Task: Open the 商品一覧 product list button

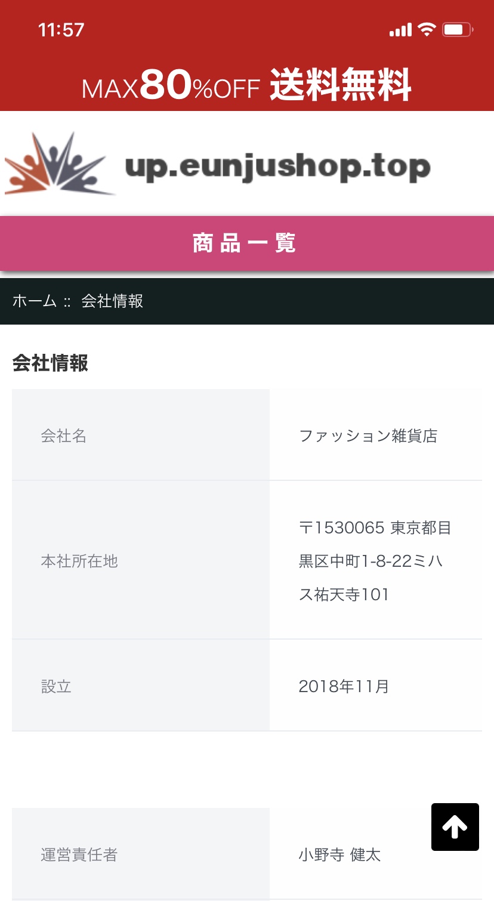Action: click(x=247, y=243)
